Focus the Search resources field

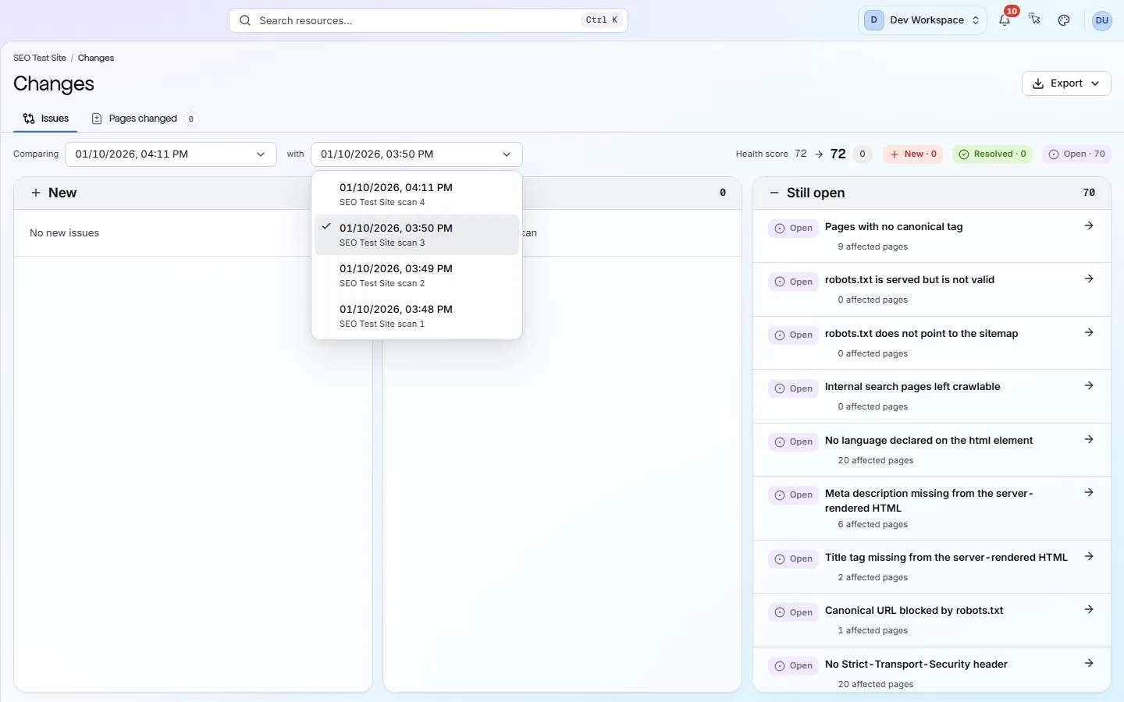pos(429,20)
